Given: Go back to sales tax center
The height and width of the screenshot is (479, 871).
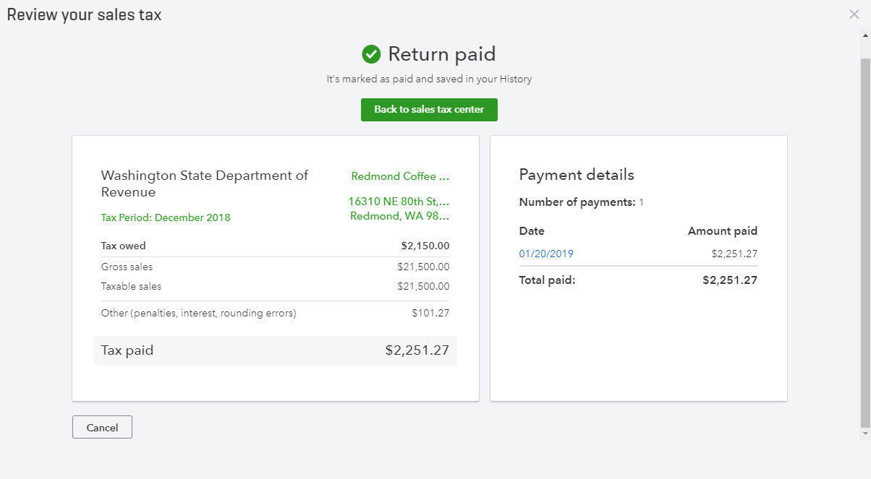Looking at the screenshot, I should coord(429,110).
